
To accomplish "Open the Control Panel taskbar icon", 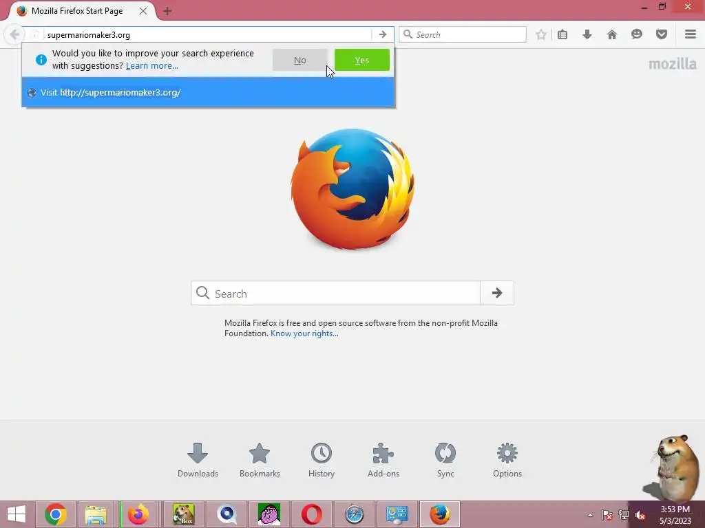I will tap(397, 514).
